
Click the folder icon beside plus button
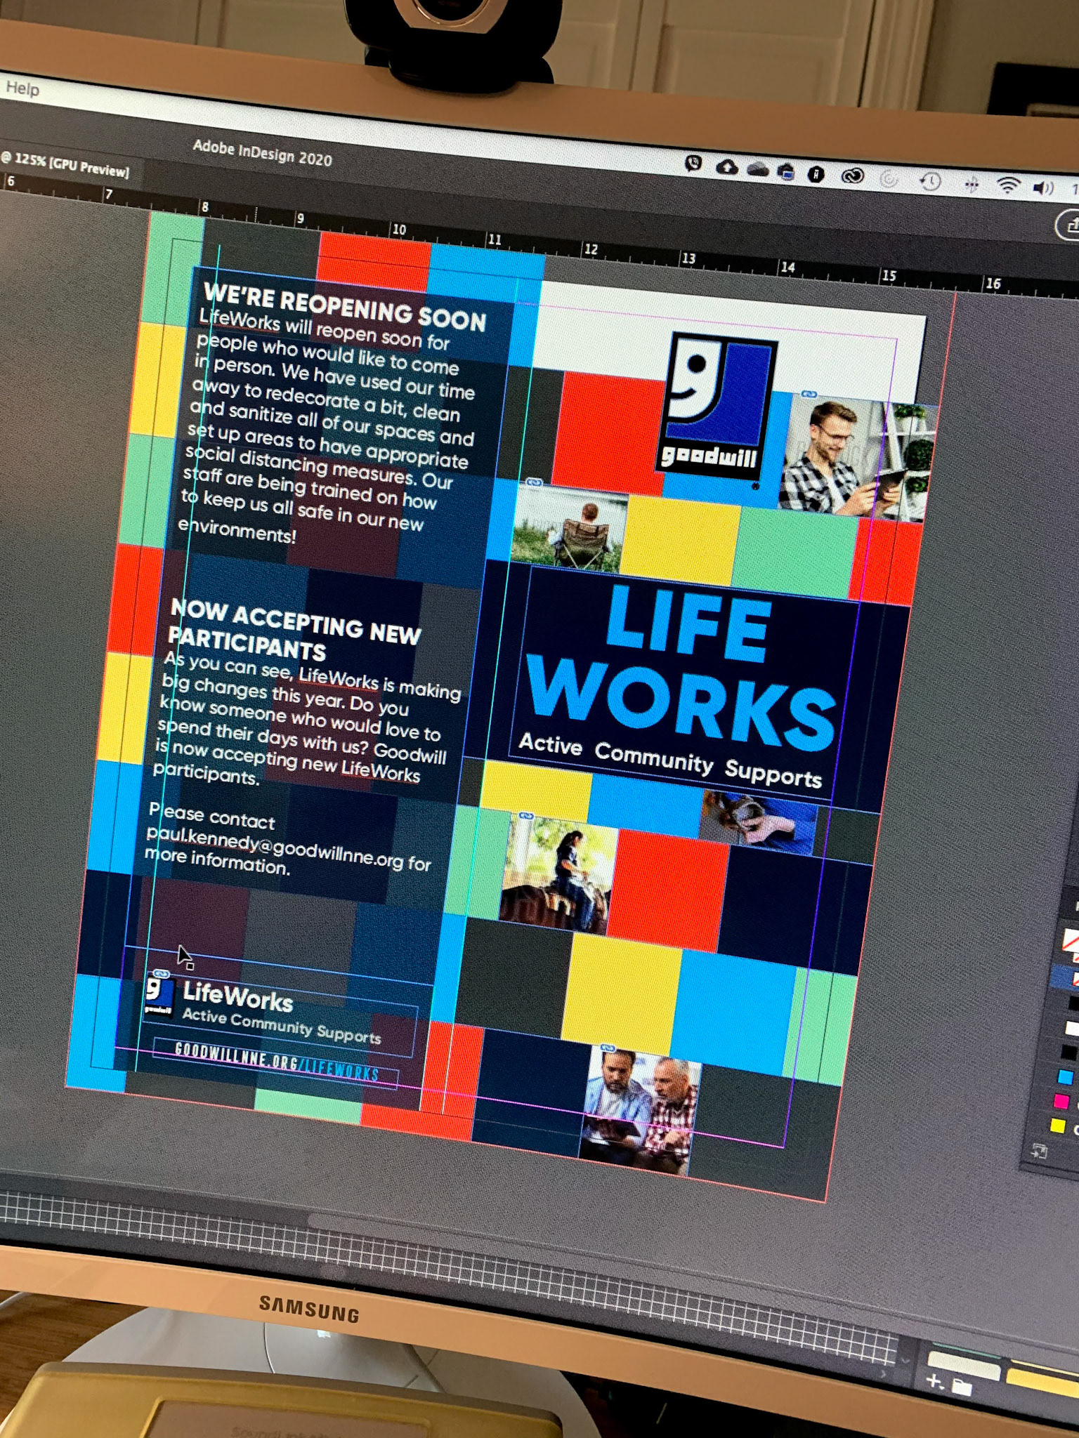click(962, 1387)
